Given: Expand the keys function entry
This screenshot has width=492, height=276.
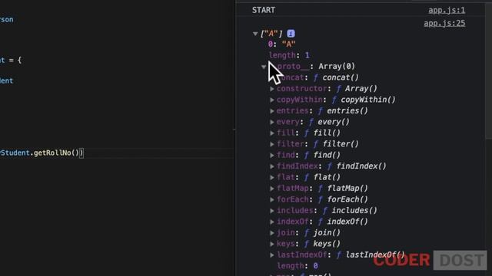Looking at the screenshot, I should [272, 244].
